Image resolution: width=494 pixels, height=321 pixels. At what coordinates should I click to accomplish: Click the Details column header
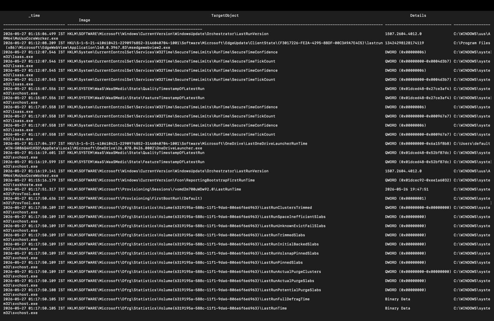pos(418,16)
